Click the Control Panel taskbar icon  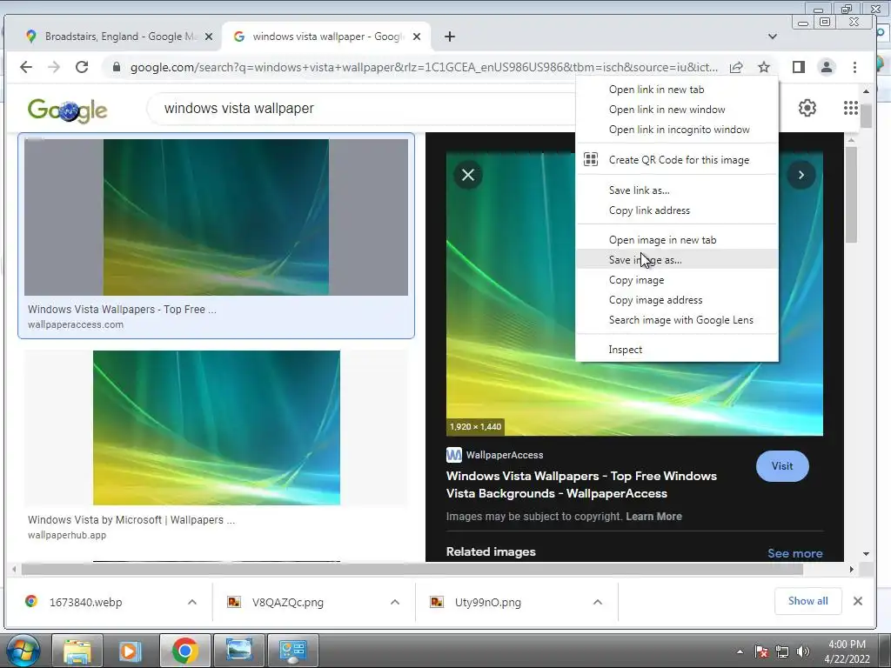[292, 651]
